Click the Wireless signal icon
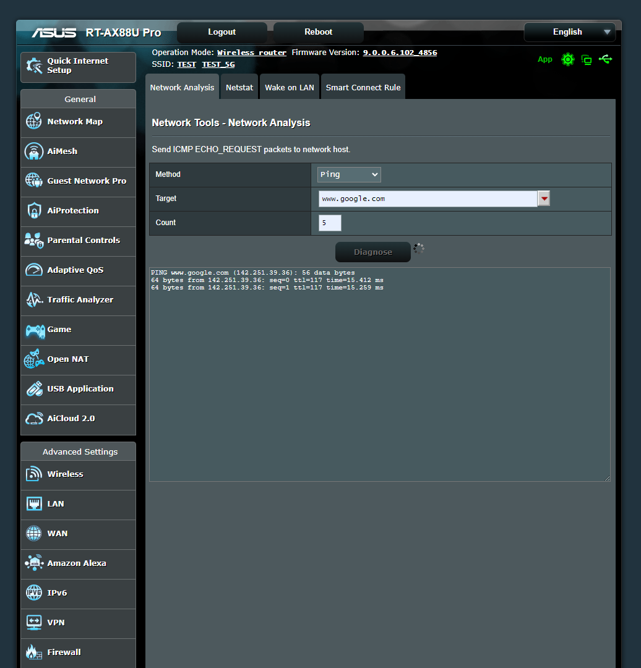 click(33, 474)
